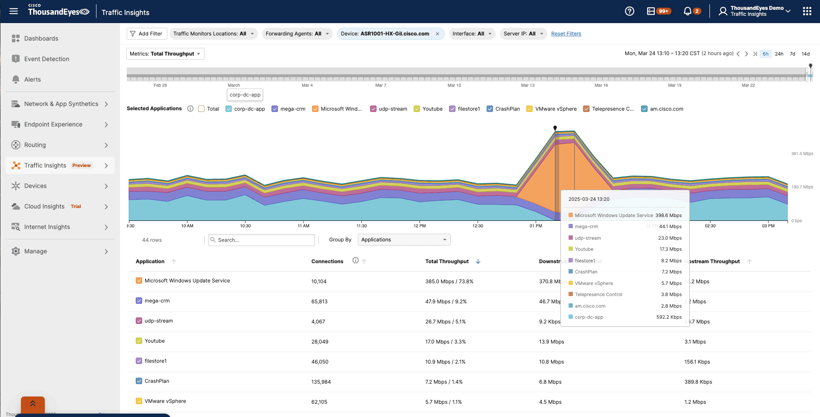Open Cloud Insights trial section
Image resolution: width=820 pixels, height=417 pixels.
click(x=45, y=206)
